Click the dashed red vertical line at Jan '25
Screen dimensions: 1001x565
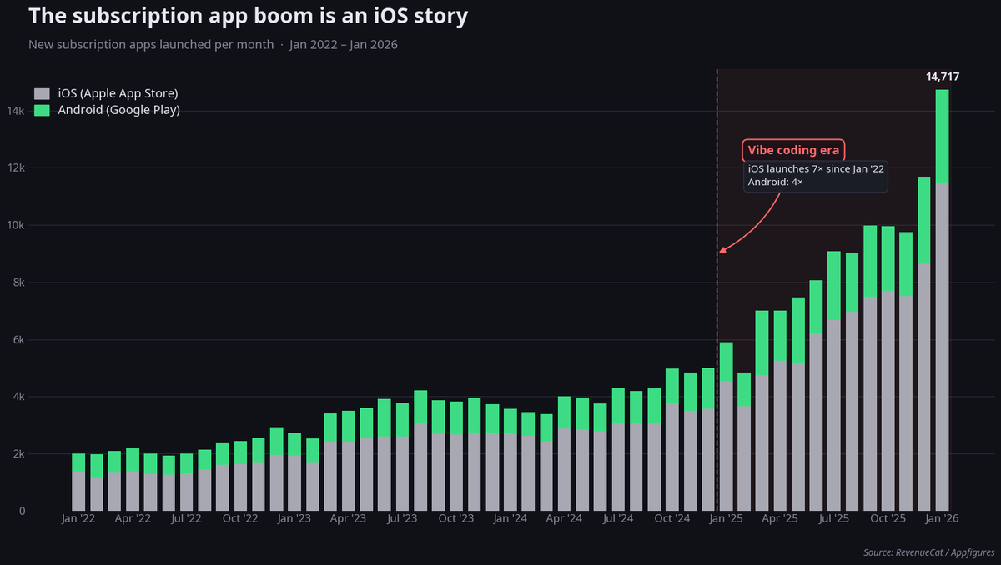[x=717, y=289]
